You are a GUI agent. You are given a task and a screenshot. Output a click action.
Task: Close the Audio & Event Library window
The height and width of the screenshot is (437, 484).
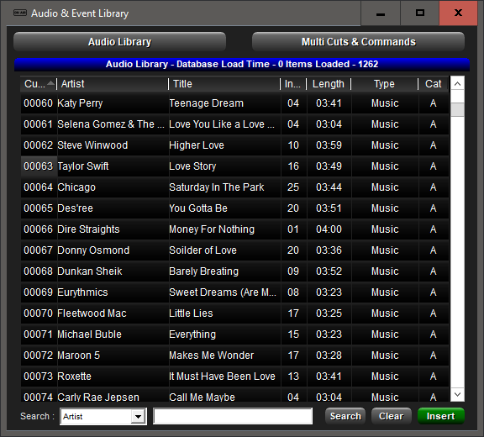pyautogui.click(x=459, y=13)
